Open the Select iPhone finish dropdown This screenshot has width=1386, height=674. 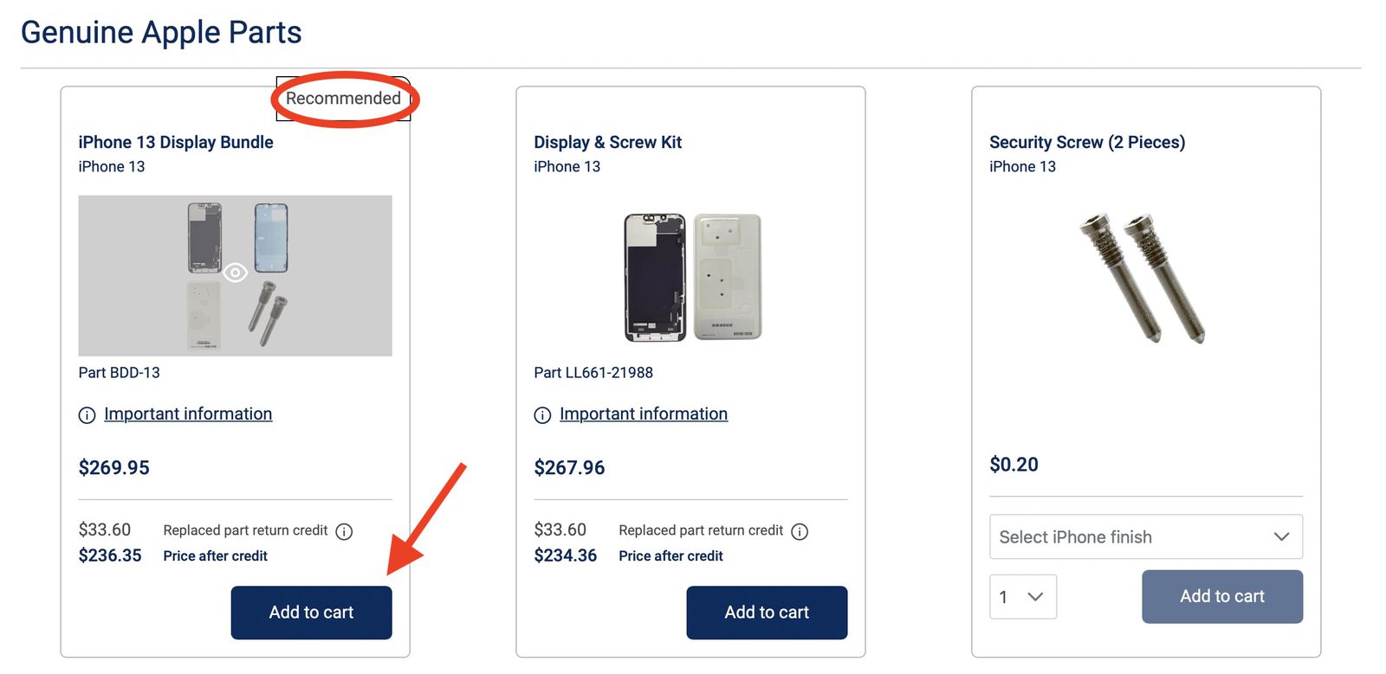pyautogui.click(x=1145, y=536)
